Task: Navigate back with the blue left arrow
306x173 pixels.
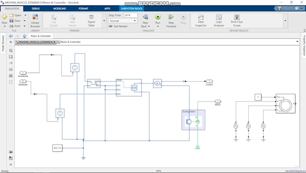Action: [11, 36]
